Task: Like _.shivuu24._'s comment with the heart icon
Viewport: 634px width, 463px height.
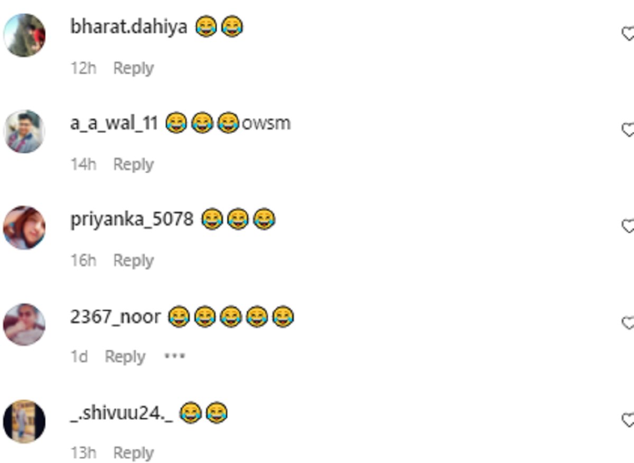Action: (x=628, y=420)
